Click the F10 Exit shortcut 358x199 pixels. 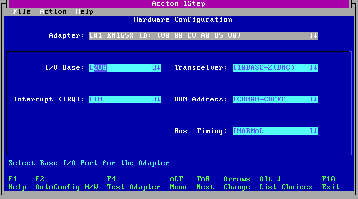pos(331,183)
